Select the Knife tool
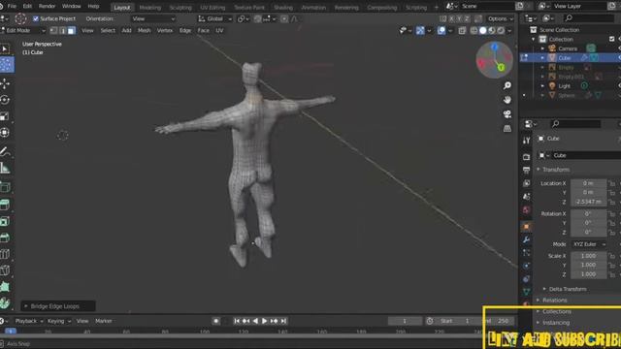This screenshot has width=621, height=349. pyautogui.click(x=5, y=270)
